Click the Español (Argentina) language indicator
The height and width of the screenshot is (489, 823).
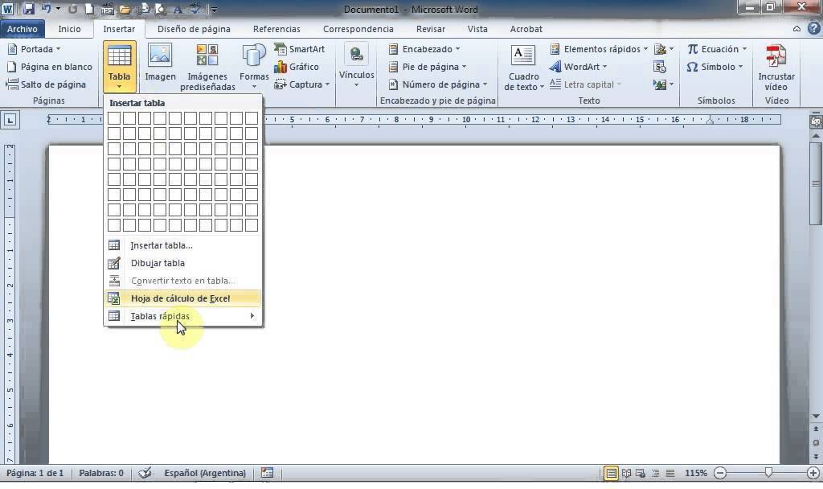[205, 473]
